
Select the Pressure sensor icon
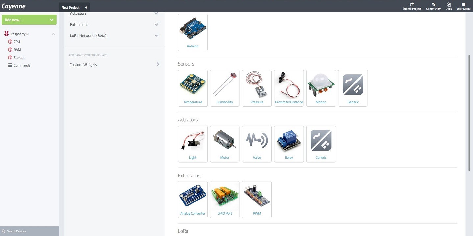[257, 84]
